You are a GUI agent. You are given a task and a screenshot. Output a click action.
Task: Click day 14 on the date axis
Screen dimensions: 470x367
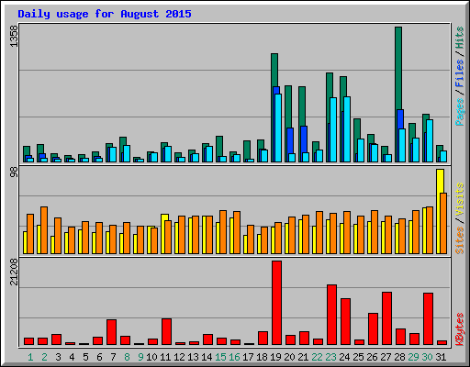(207, 357)
